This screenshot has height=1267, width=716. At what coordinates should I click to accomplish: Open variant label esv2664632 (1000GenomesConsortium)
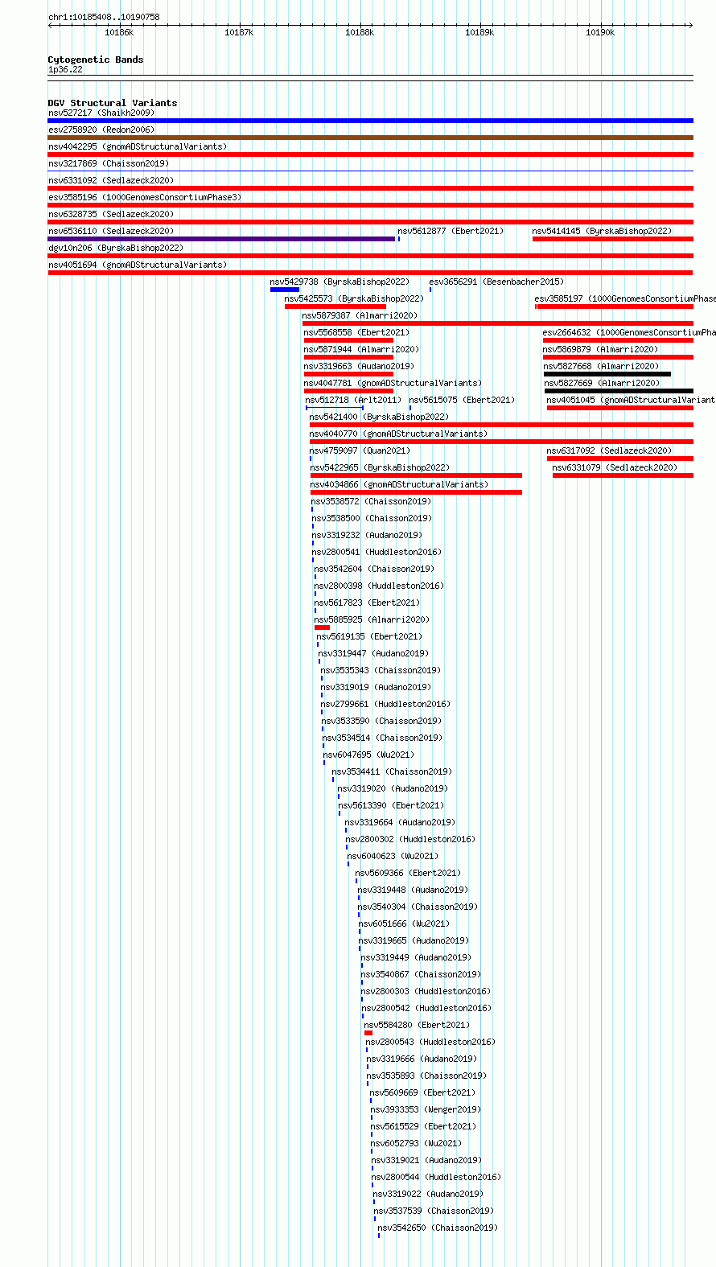click(x=629, y=332)
